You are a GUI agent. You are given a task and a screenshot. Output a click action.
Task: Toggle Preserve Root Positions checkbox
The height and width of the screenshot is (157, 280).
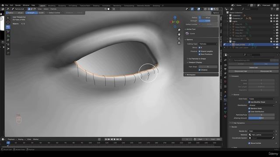tap(199, 54)
